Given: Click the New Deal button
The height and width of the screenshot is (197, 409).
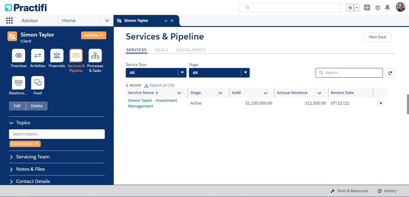Looking at the screenshot, I should tap(378, 37).
